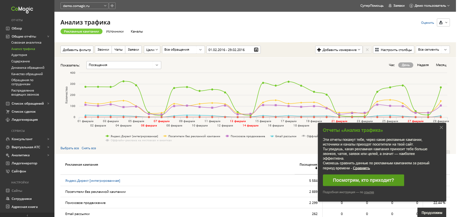Click the calendar icon in date range field
Viewport: 459px width, 217px height.
tap(256, 50)
